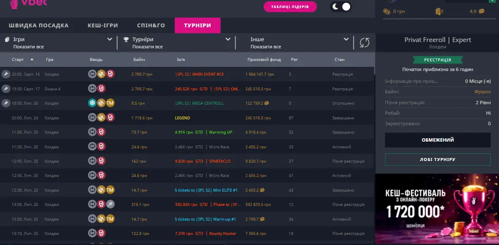Click the tickets icon showing 0 in the account panel
The width and height of the screenshot is (499, 245).
(x=438, y=12)
